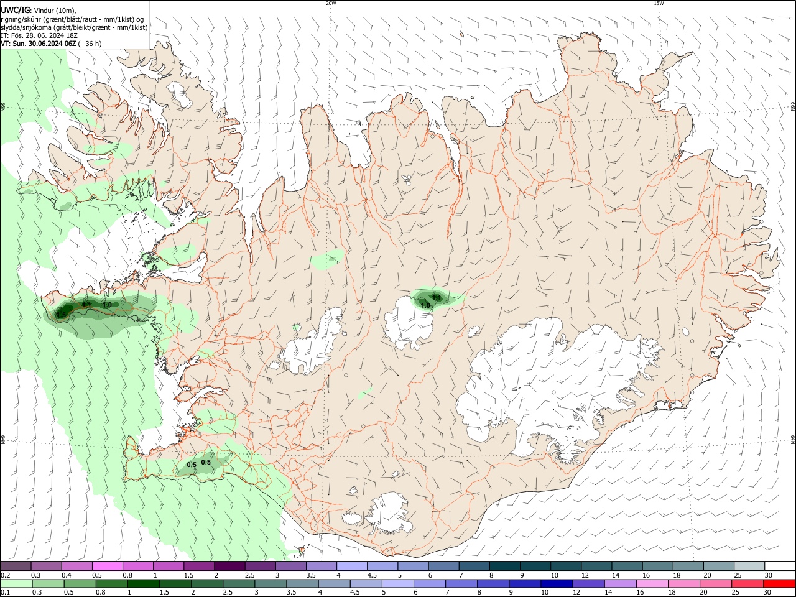
Task: Select the grey-green 3 swatch in lower color bar
Action: pos(271,583)
